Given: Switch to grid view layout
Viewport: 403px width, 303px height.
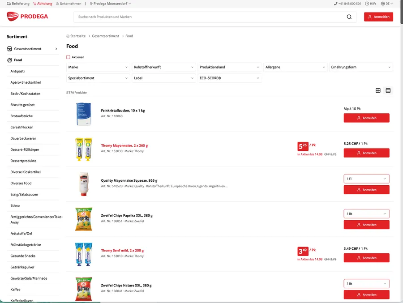Looking at the screenshot, I should pos(378,90).
